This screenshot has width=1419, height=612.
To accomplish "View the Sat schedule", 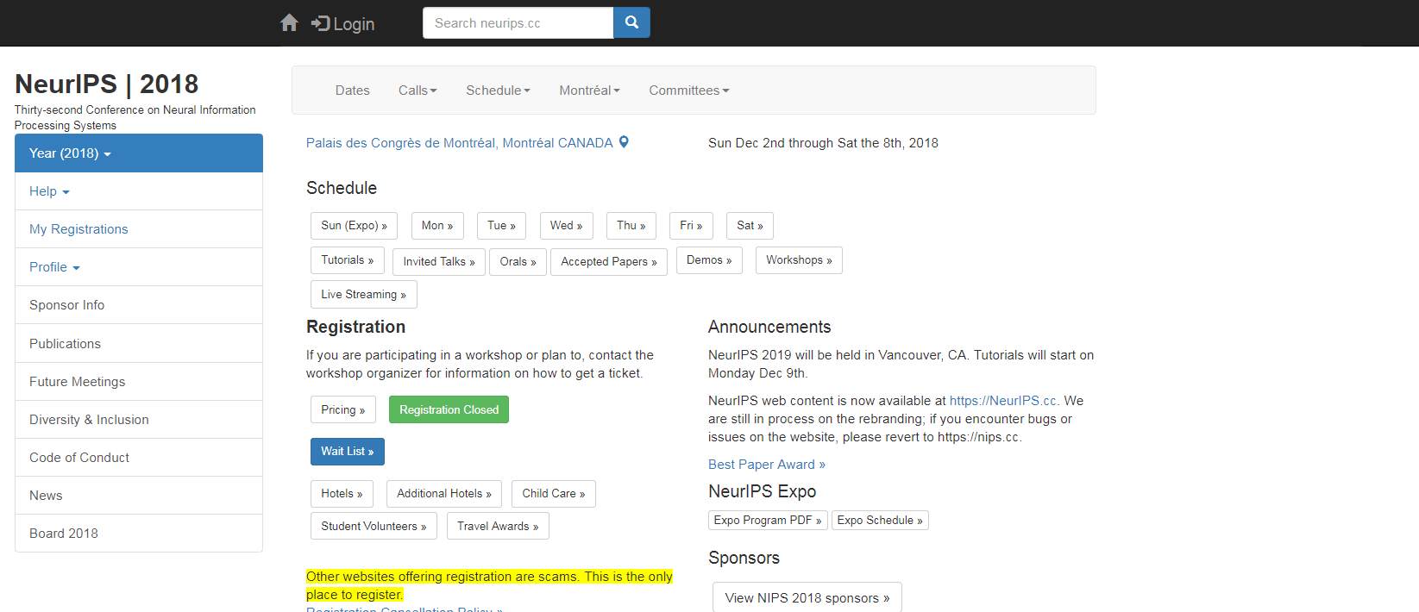I will point(750,226).
